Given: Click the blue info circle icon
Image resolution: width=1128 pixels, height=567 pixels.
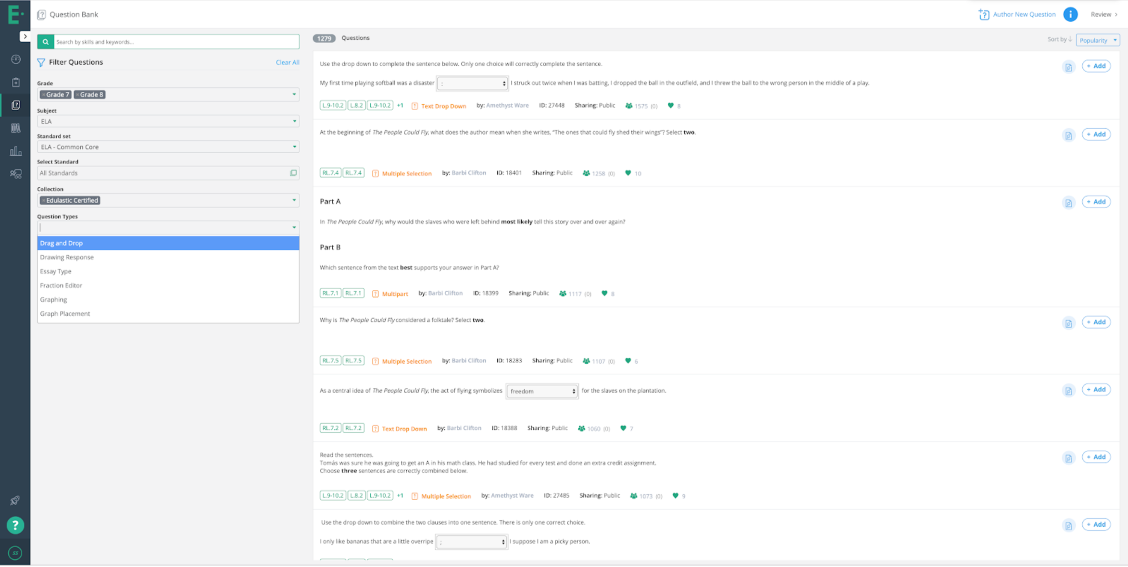Looking at the screenshot, I should pyautogui.click(x=1070, y=14).
